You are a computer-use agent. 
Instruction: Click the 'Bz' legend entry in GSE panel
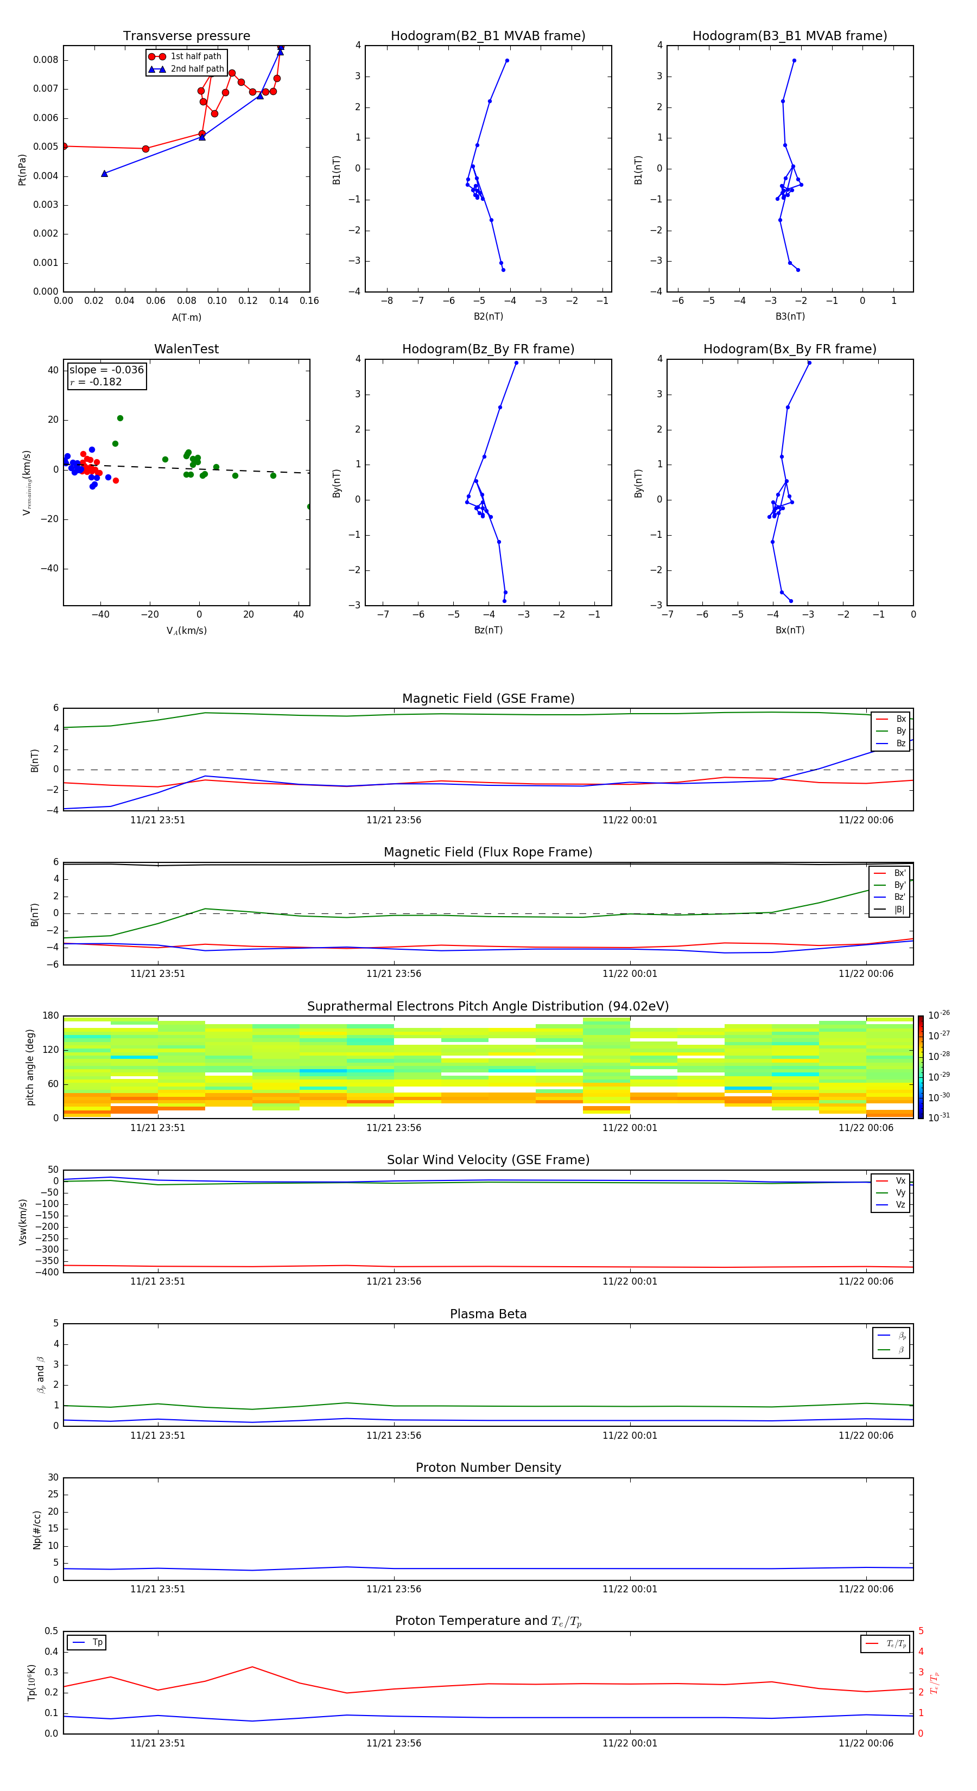tap(891, 743)
